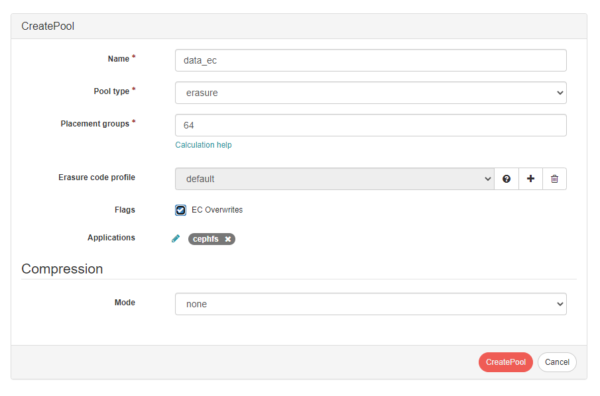Focus the Placement groups field showing 64
Screen dimensions: 600x396
371,125
